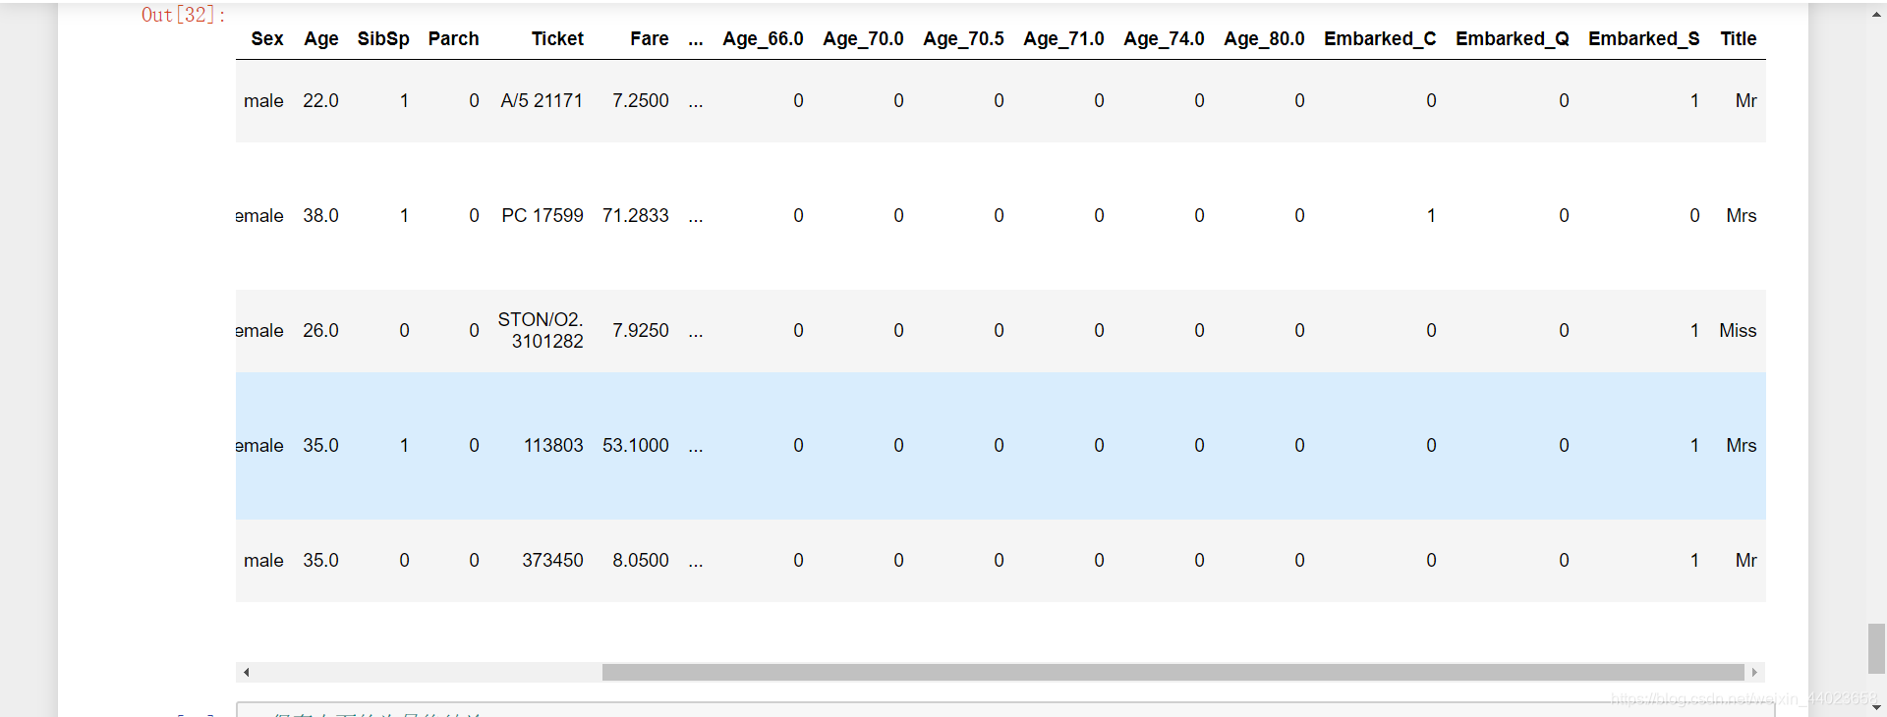Select ticket cell 113803
The width and height of the screenshot is (1887, 717).
coord(553,446)
